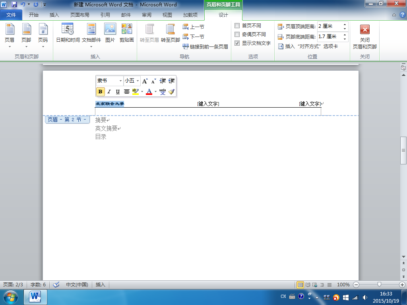
Task: Open Word help question mark
Action: [402, 15]
